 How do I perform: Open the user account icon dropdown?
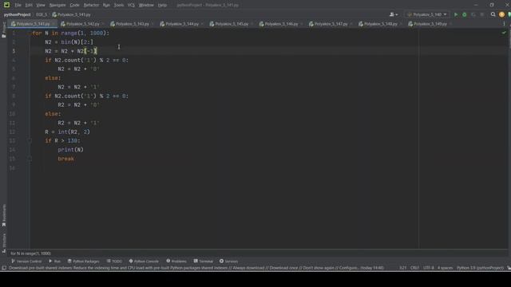[x=394, y=14]
